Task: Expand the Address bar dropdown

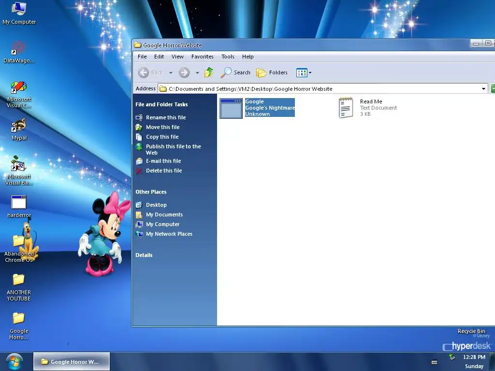Action: [483, 89]
